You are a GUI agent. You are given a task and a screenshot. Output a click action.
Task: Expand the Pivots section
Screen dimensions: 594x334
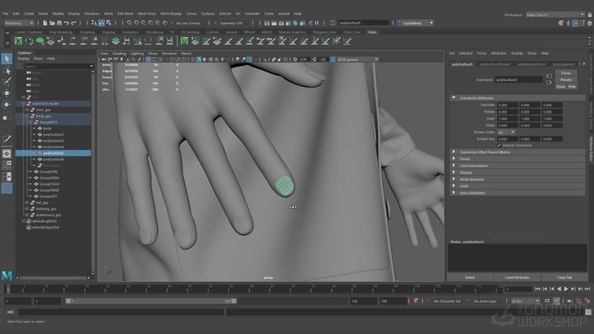coord(454,159)
